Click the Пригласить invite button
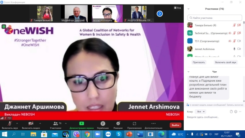 tap(199, 62)
